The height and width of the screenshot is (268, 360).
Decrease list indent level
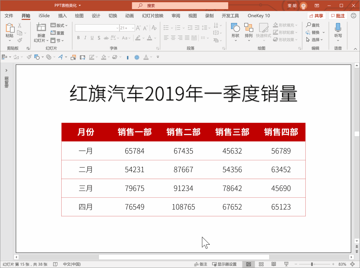tap(190, 28)
